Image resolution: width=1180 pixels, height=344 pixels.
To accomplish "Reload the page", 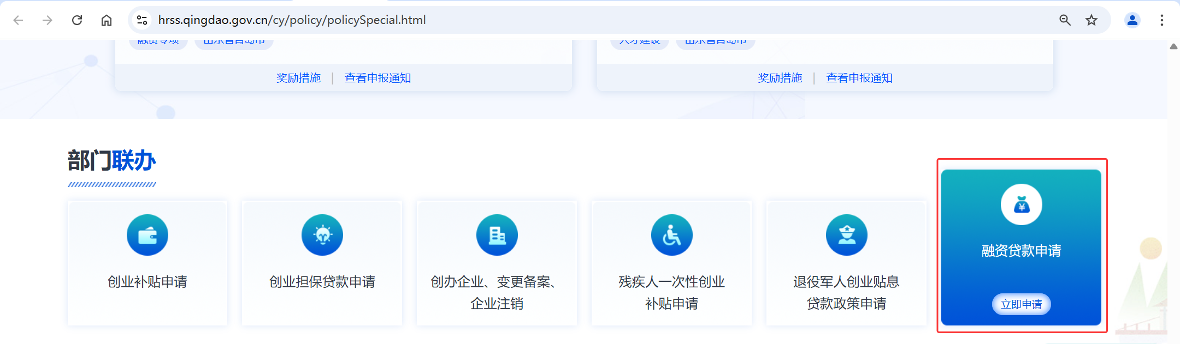I will tap(77, 20).
